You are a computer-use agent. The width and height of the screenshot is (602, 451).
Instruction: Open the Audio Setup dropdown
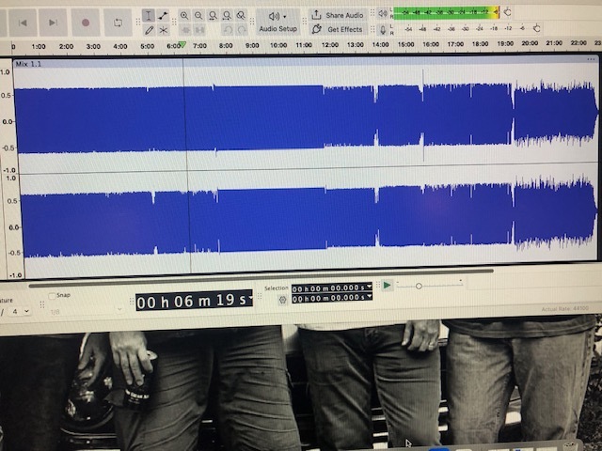coord(277,22)
